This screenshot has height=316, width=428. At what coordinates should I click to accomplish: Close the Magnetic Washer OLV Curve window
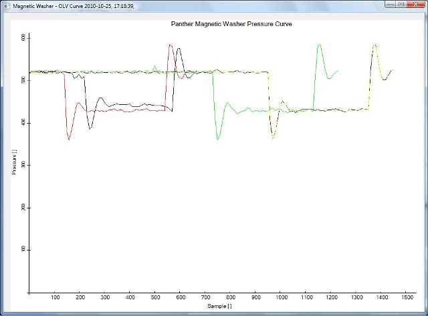[415, 4]
